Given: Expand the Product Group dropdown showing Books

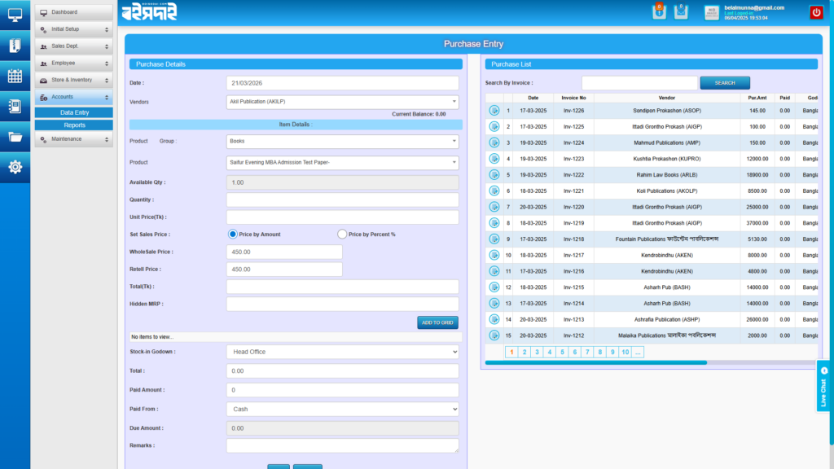Looking at the screenshot, I should pos(342,142).
